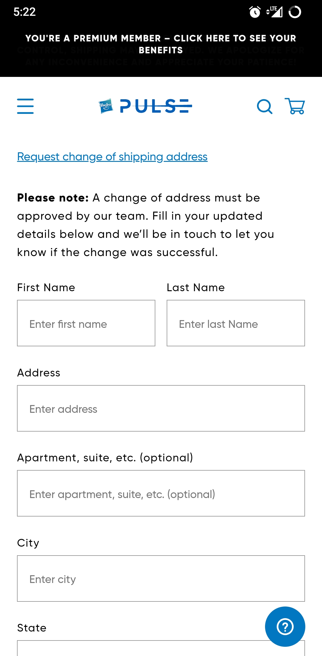Open the State dropdown field
Image resolution: width=322 pixels, height=656 pixels.
coord(161,648)
